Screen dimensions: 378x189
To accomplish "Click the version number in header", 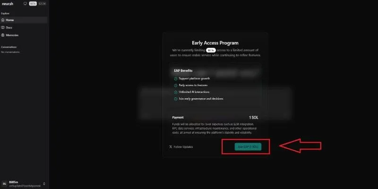I will 42,4.
